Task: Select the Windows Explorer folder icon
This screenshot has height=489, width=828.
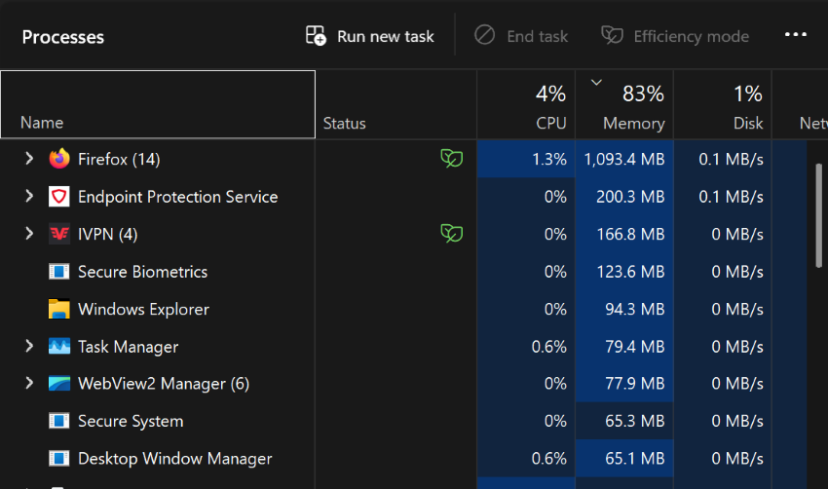Action: pyautogui.click(x=59, y=309)
